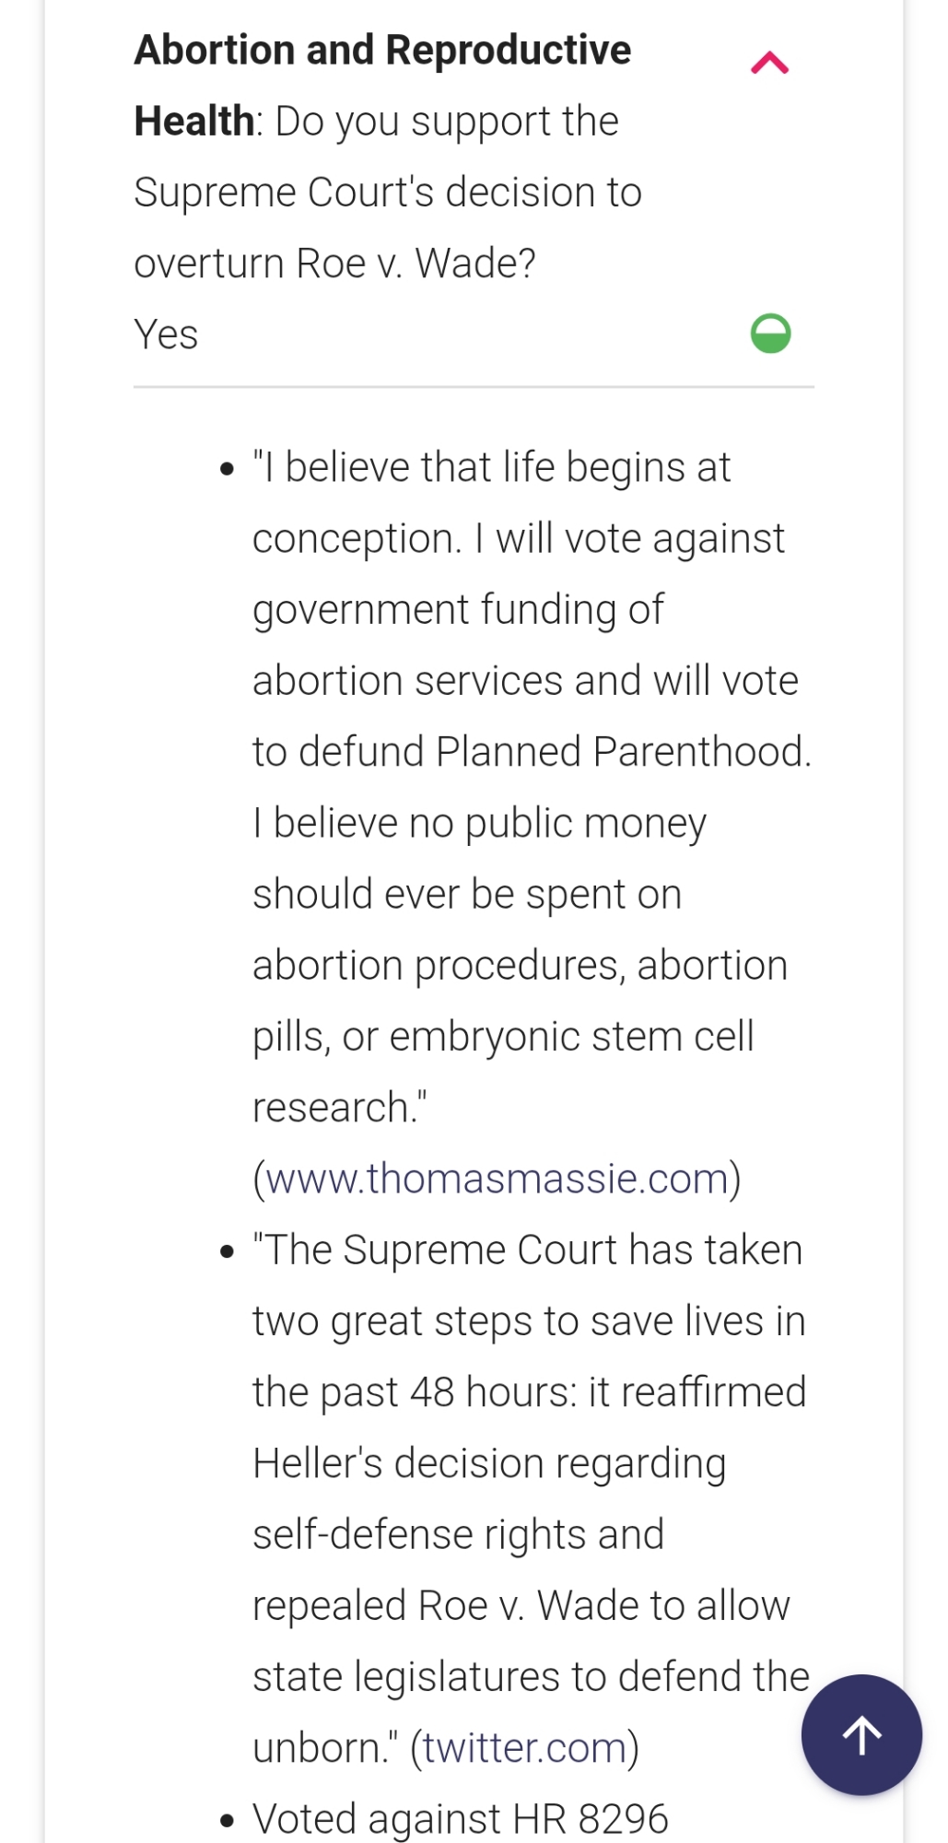948x1843 pixels.
Task: Click the "embryonic stem cell" line
Action: coord(503,1037)
